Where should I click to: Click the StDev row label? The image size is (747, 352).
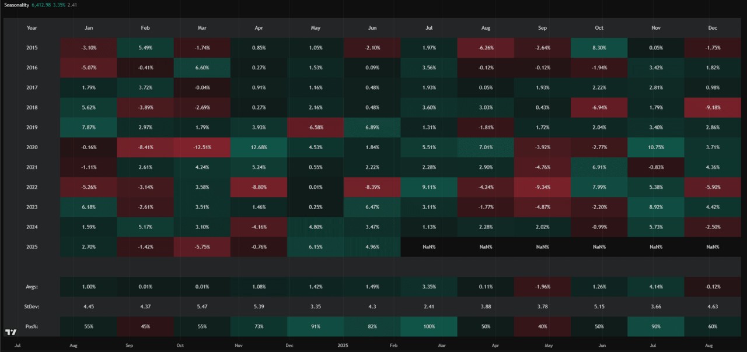point(32,307)
